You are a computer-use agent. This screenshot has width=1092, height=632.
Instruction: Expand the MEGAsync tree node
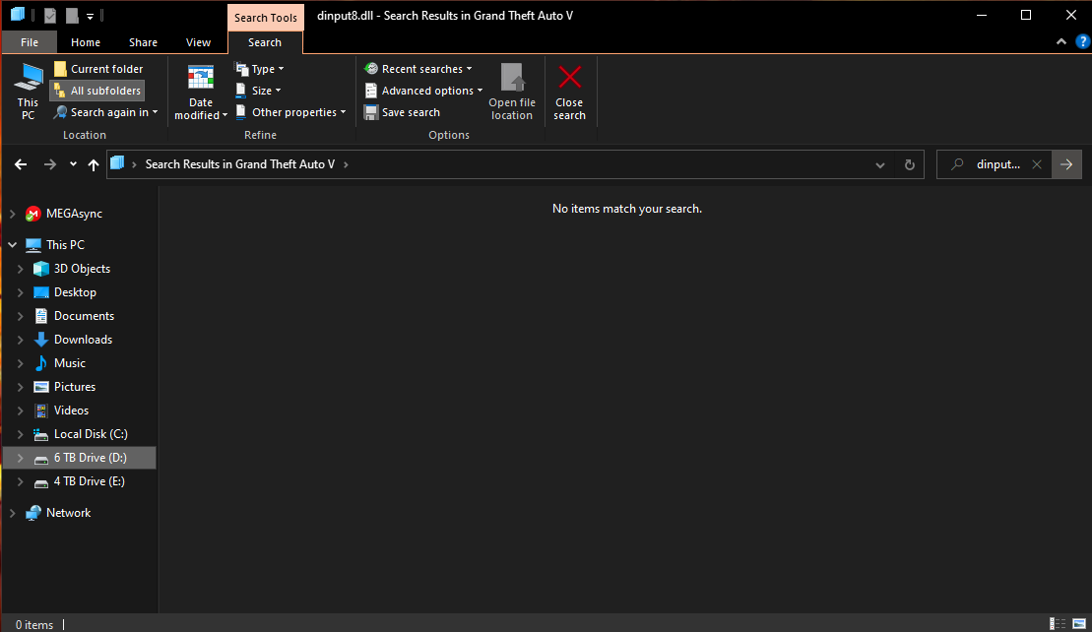click(13, 214)
